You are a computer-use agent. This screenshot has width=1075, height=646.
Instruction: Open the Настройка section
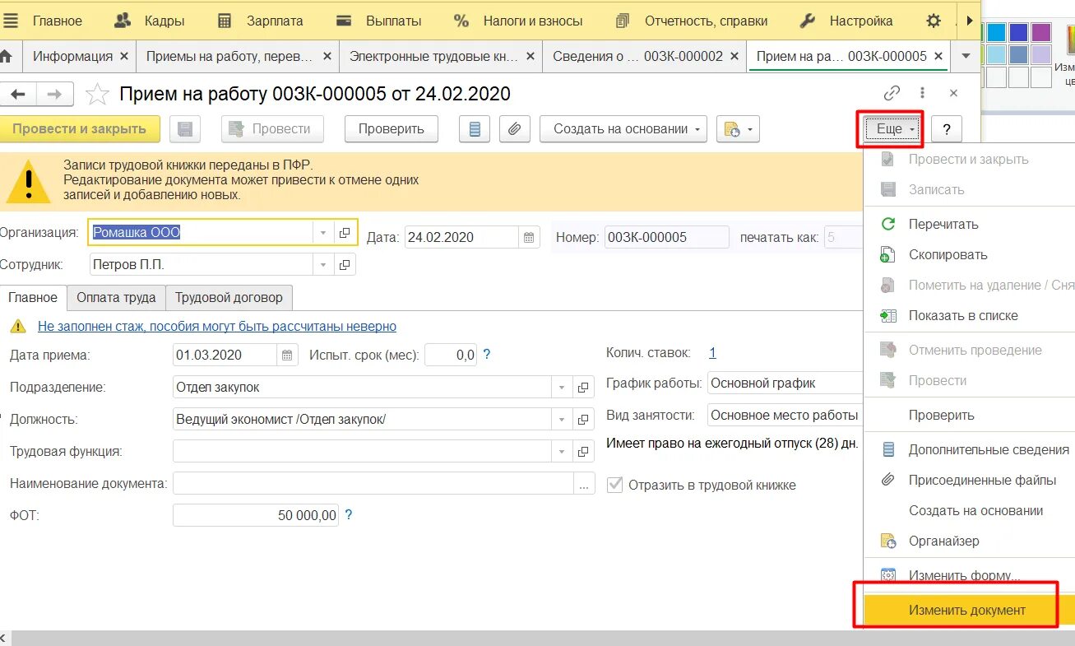846,21
